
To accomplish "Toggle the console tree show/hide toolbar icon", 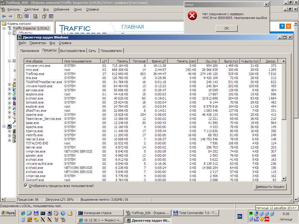I will pyautogui.click(x=27, y=16).
